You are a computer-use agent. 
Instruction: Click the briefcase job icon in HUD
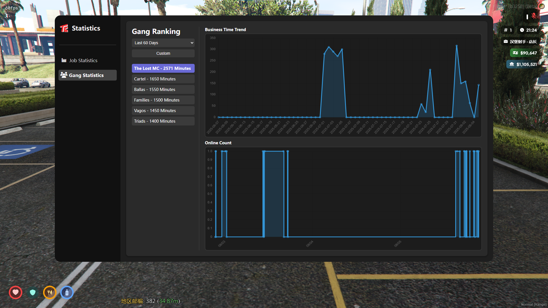pyautogui.click(x=506, y=41)
